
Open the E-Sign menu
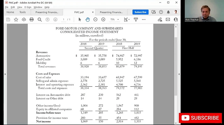[28, 7]
